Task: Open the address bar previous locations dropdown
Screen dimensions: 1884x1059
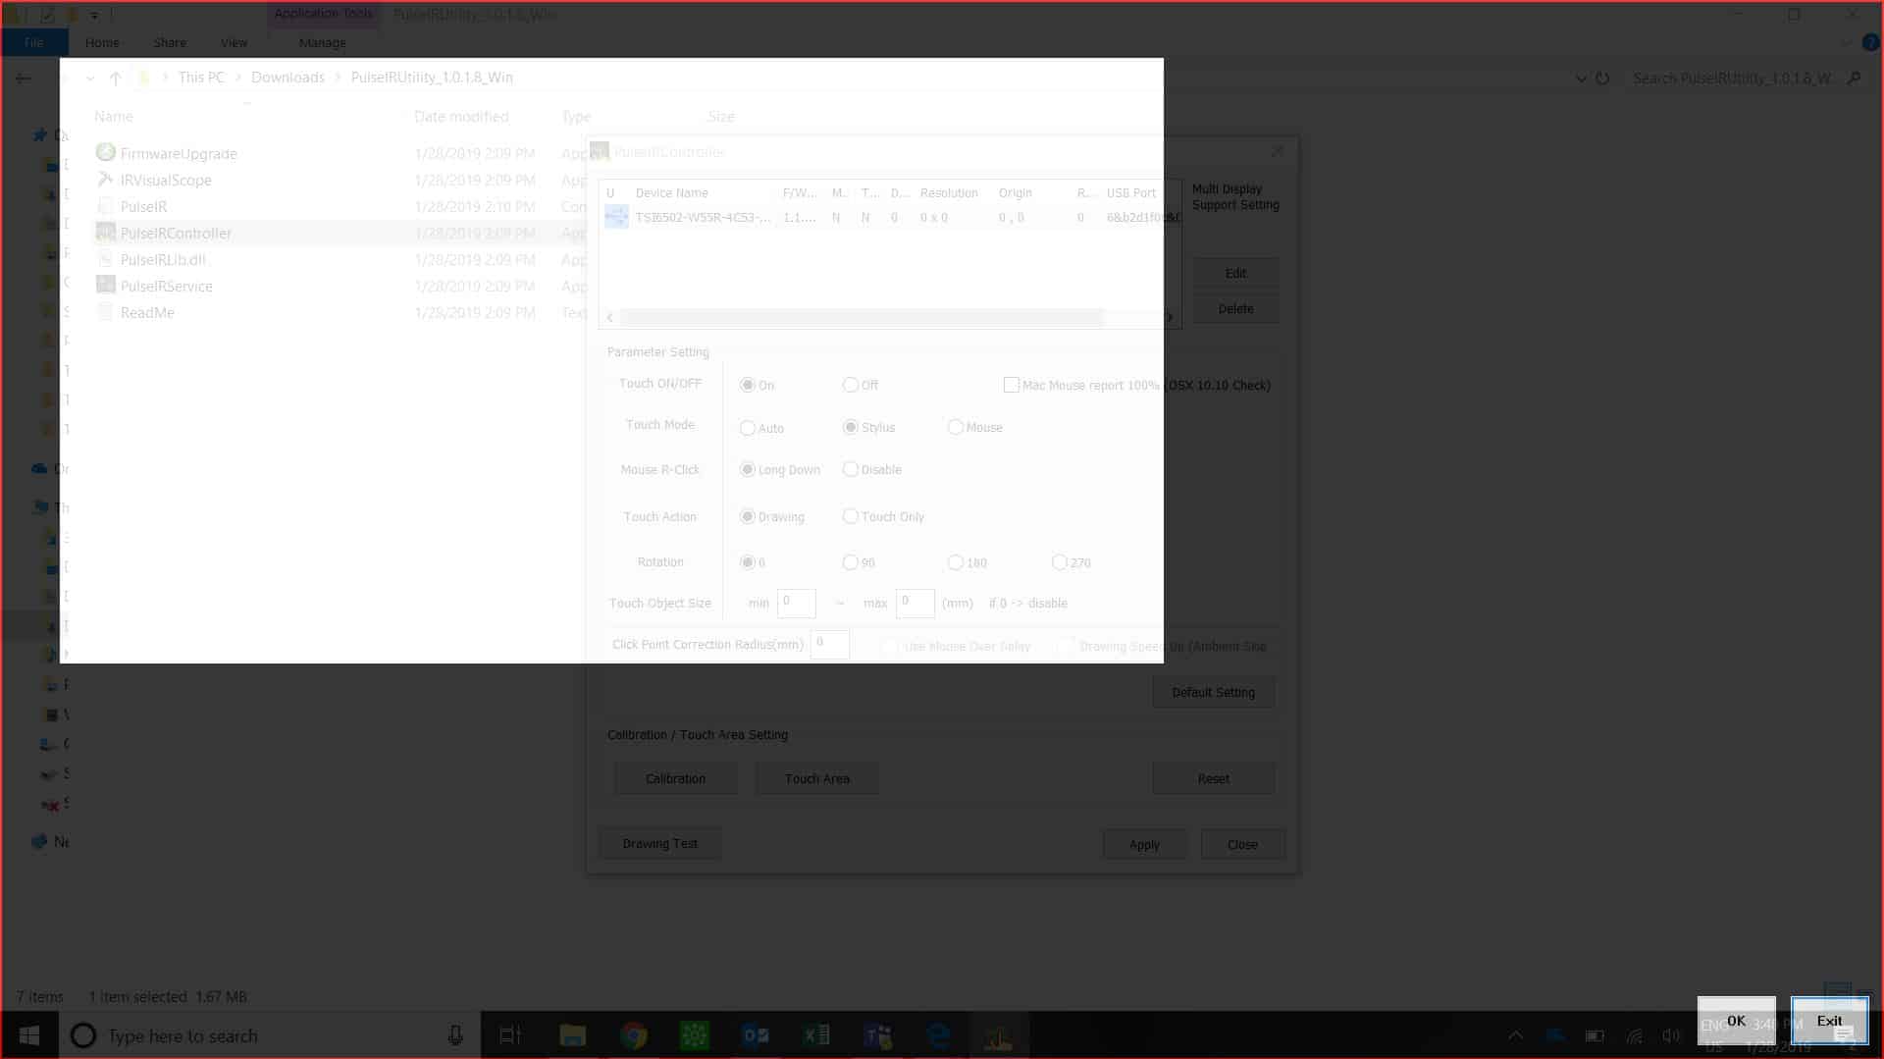Action: (x=91, y=78)
